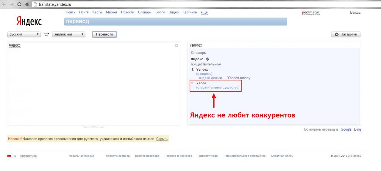381x171 pixels.
Task: Open the source language dropdown (русский)
Action: 24,34
